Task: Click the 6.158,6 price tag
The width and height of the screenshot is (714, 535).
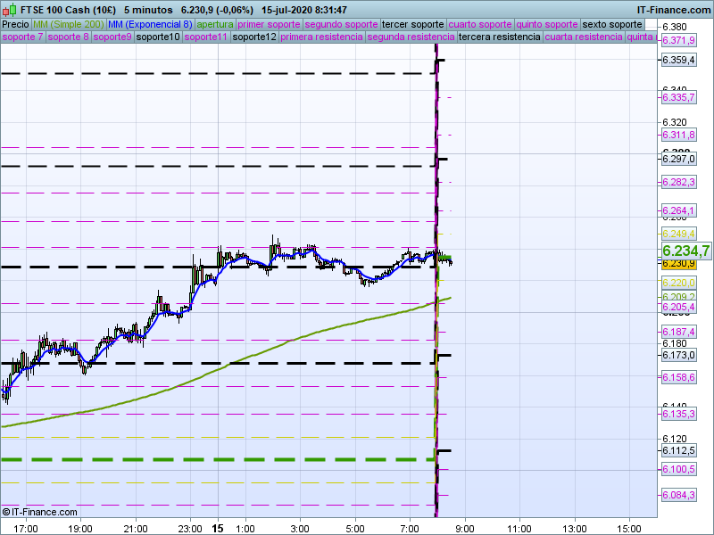Action: pyautogui.click(x=678, y=377)
